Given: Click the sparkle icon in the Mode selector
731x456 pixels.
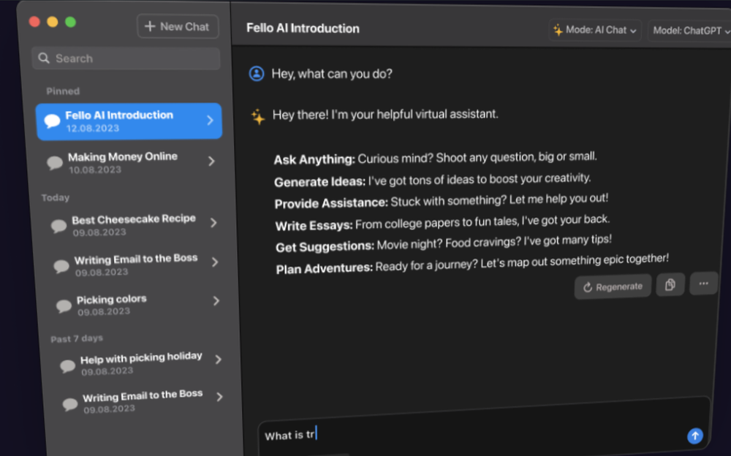Looking at the screenshot, I should 558,31.
